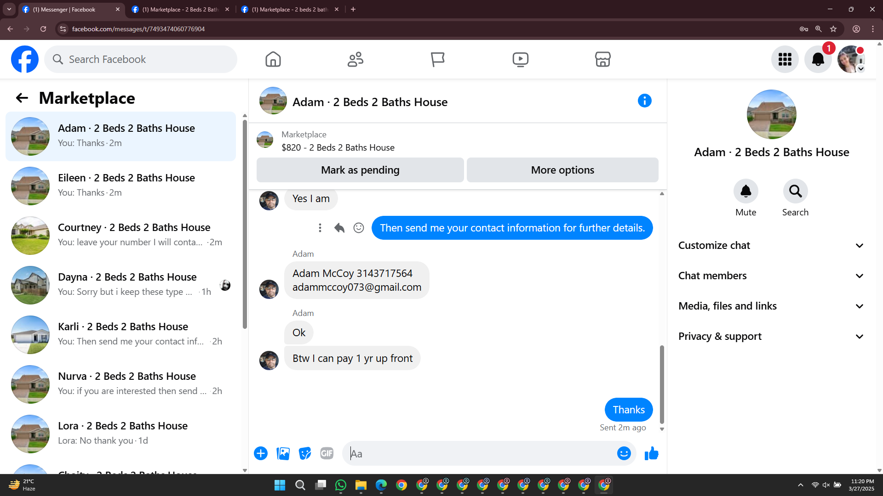Click the More options button
Screen dimensions: 883x496
[562, 170]
